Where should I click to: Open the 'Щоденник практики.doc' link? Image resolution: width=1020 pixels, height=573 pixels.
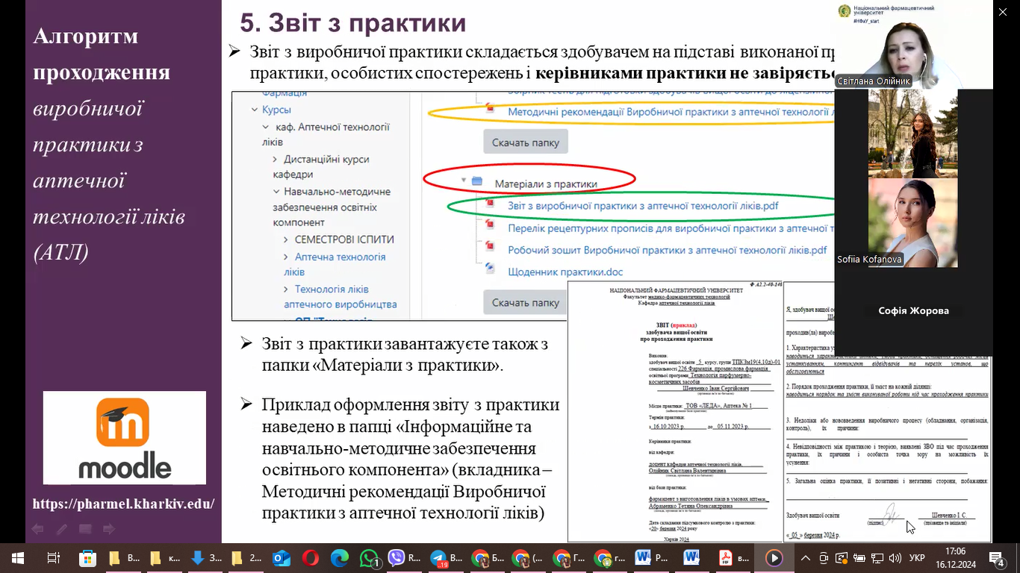565,272
